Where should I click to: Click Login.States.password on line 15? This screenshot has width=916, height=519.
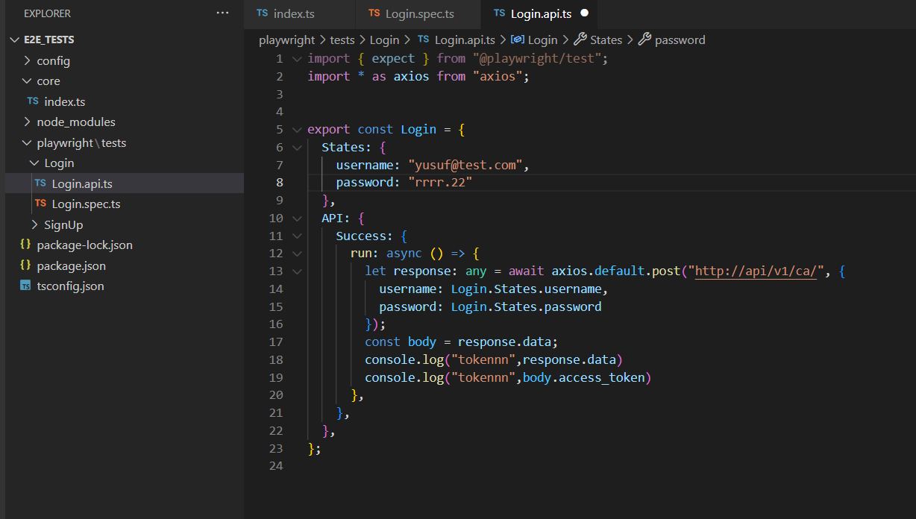526,306
